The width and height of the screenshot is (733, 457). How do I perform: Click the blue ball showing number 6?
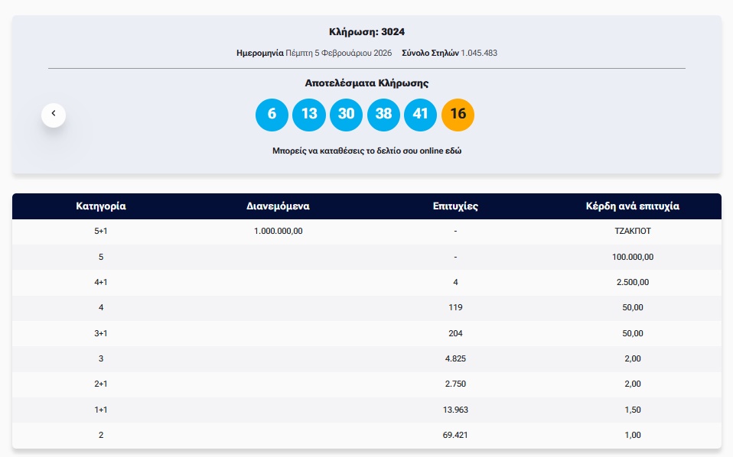[272, 114]
